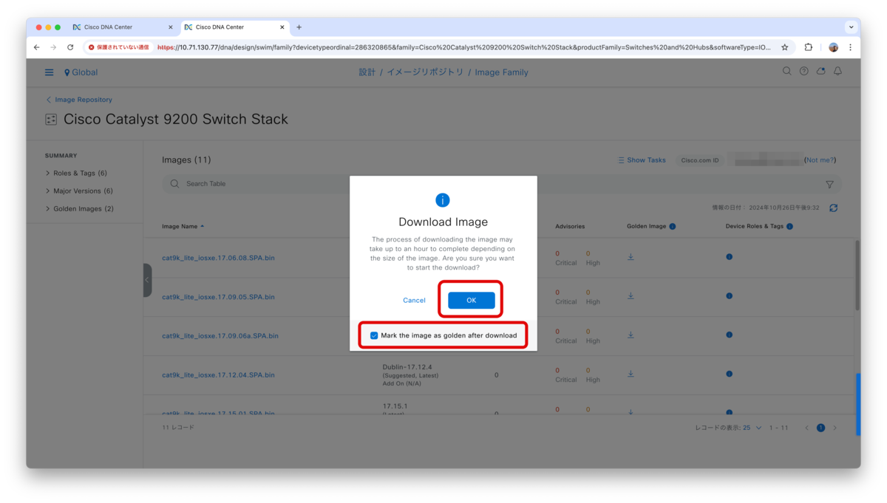Click the browser address bar URL
This screenshot has width=887, height=503.
(464, 47)
